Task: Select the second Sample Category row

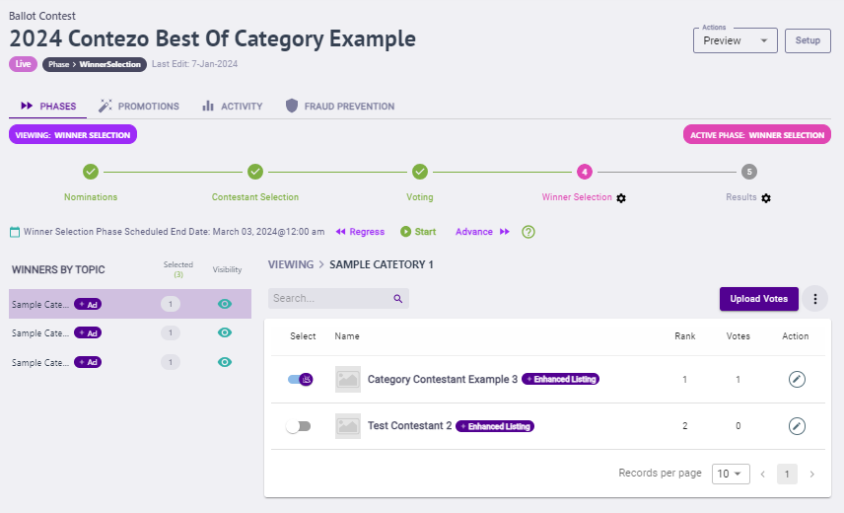Action: [x=130, y=333]
